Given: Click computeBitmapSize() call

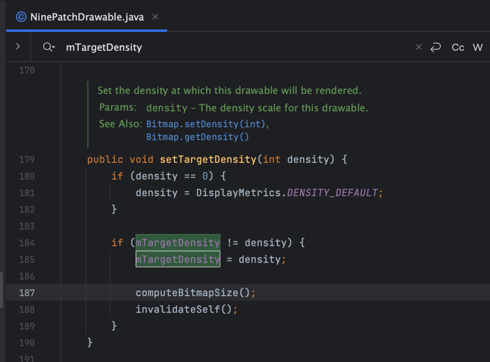Looking at the screenshot, I should click(192, 293).
